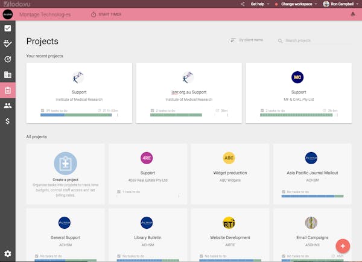Image resolution: width=362 pixels, height=262 pixels.
Task: Open the Ron Campbell user menu
Action: [x=341, y=4]
